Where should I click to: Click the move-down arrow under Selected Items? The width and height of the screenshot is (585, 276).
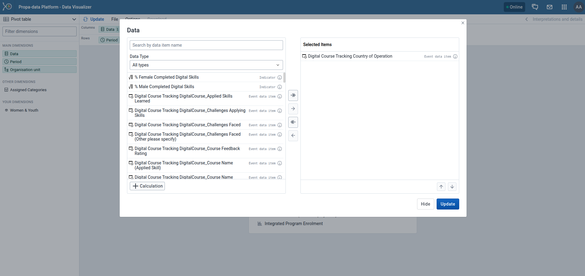[452, 186]
